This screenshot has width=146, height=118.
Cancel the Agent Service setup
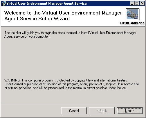(74, 111)
